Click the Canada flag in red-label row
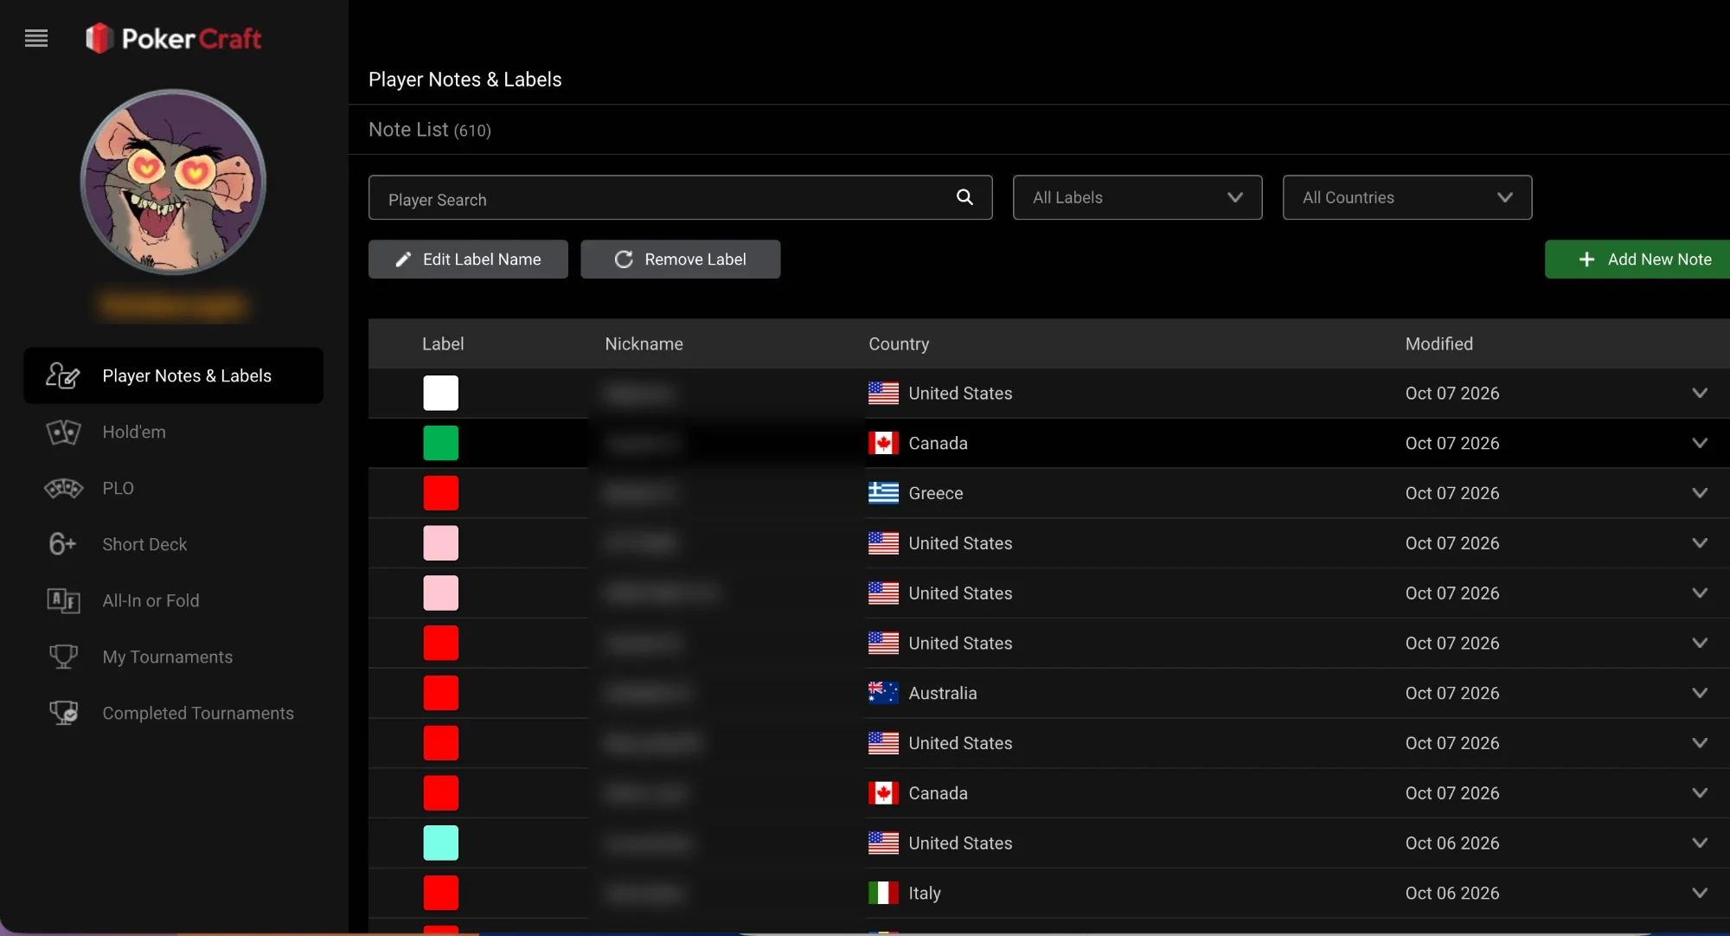Screen dimensions: 1730x936 point(883,793)
